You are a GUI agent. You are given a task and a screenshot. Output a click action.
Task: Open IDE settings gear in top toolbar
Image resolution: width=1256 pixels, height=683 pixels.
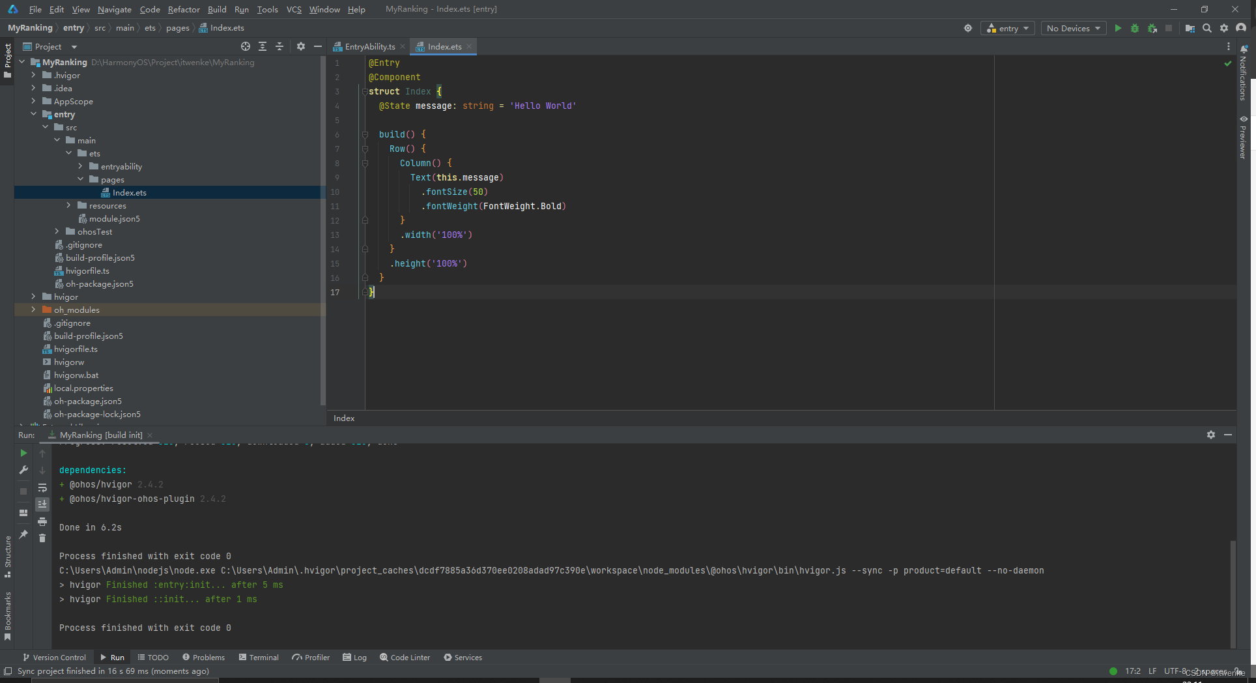pos(1224,28)
